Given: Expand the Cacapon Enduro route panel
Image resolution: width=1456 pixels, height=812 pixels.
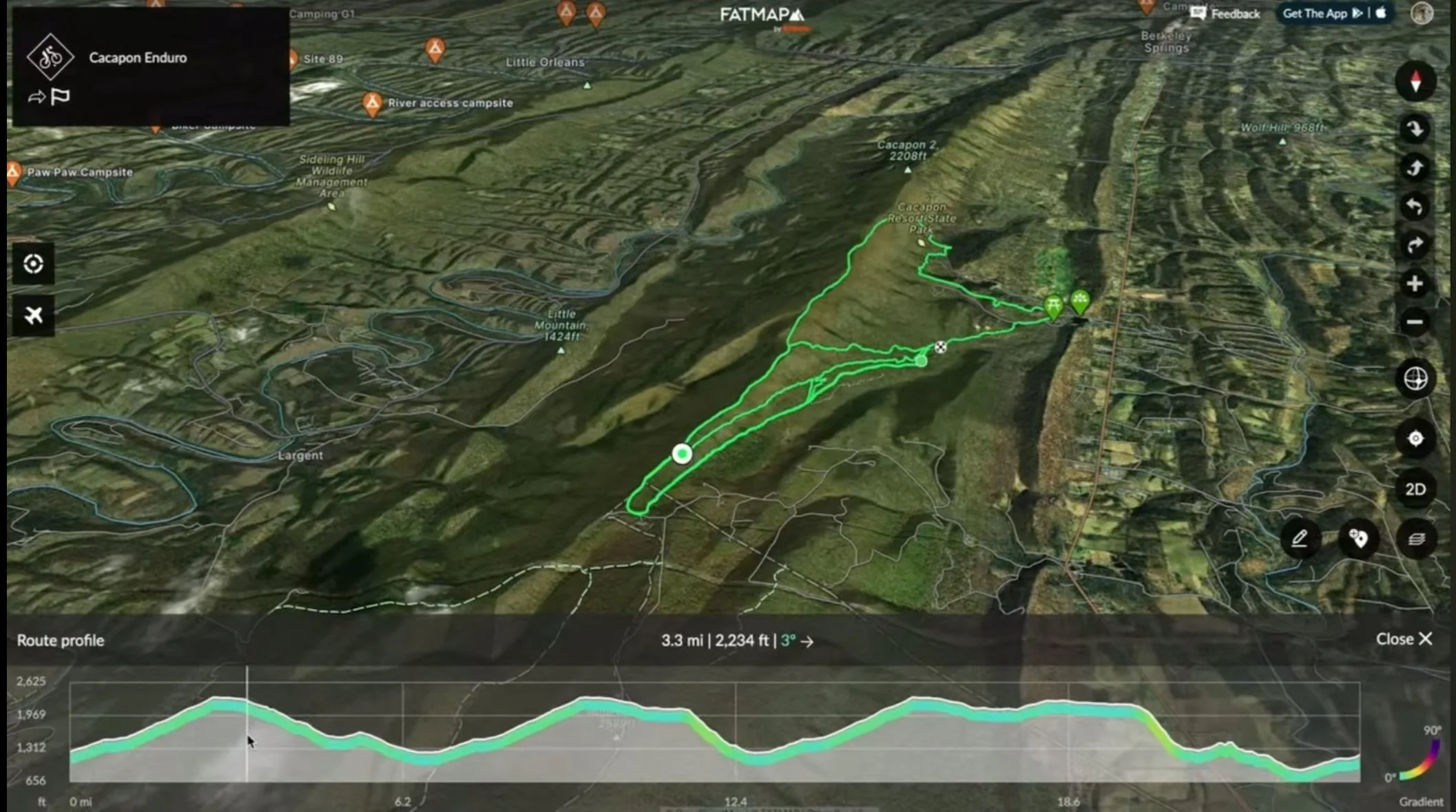Looking at the screenshot, I should tap(137, 58).
